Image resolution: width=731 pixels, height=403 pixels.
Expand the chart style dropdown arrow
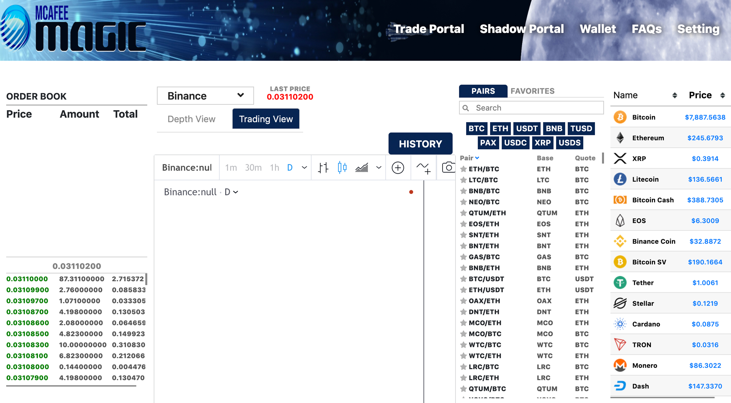[x=379, y=167]
